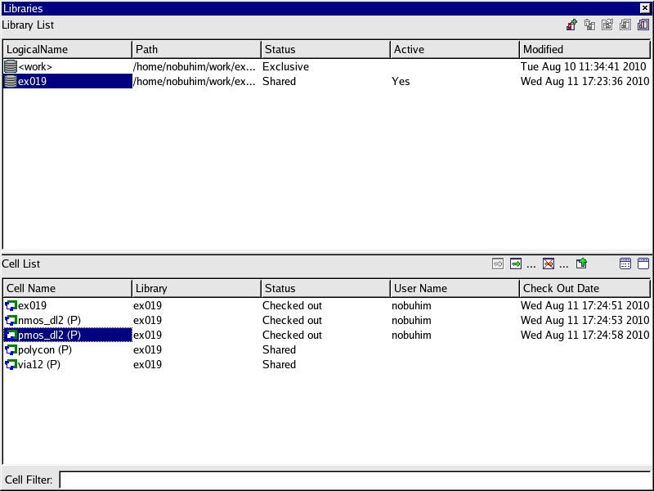Select the pmos_dl2 (P) cell
Viewport: 654px width, 491px height.
pos(49,336)
